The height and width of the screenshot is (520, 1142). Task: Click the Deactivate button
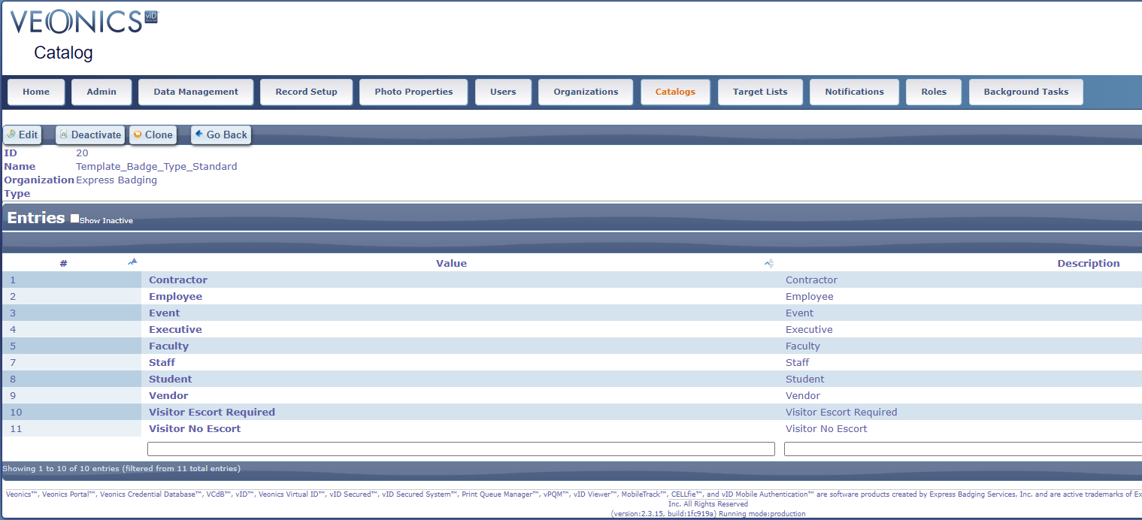click(x=90, y=135)
